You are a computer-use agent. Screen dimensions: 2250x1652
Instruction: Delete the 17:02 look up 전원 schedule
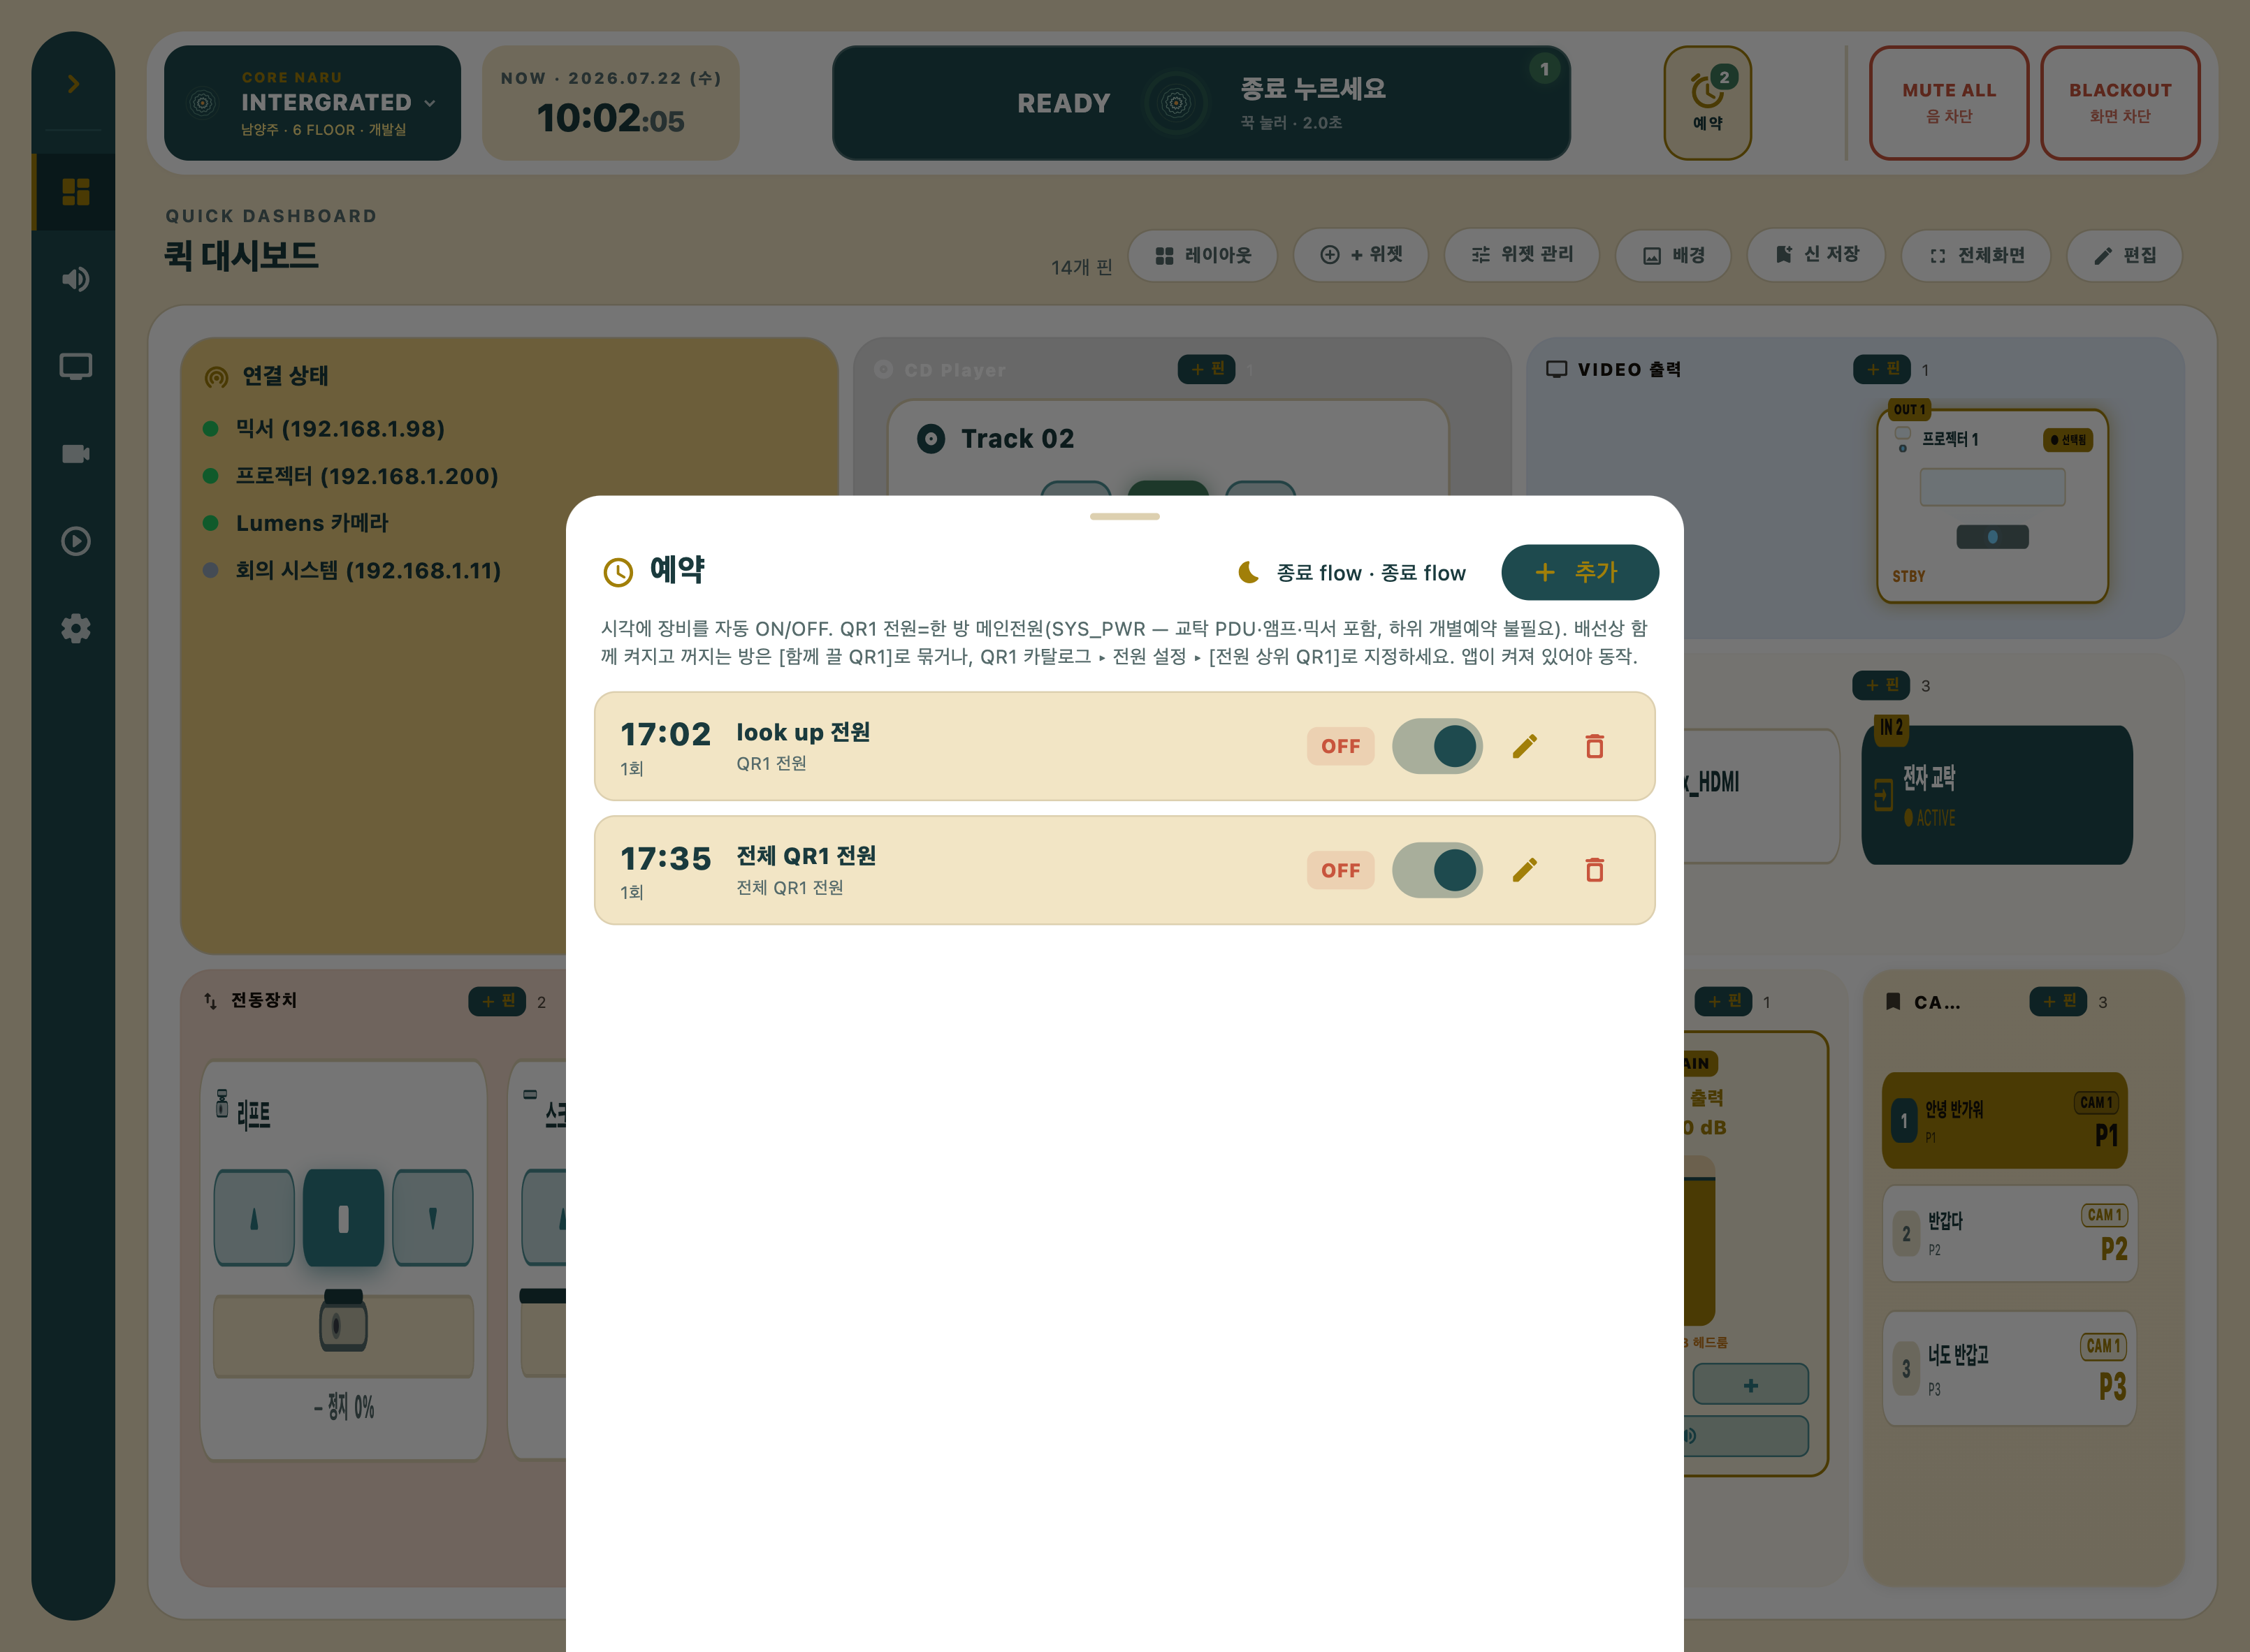coord(1595,746)
